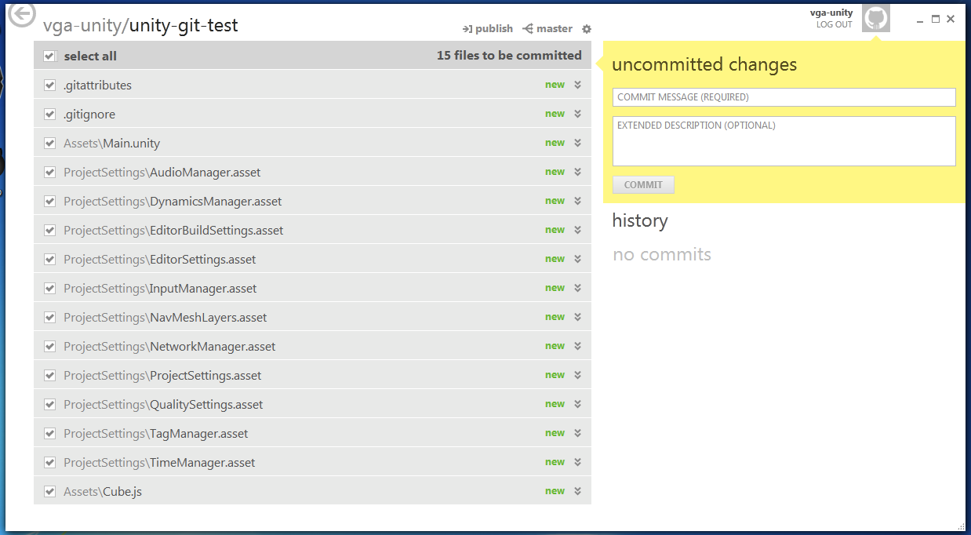Viewport: 971px width, 535px height.
Task: Expand diff for InputManager.asset
Action: click(x=577, y=288)
